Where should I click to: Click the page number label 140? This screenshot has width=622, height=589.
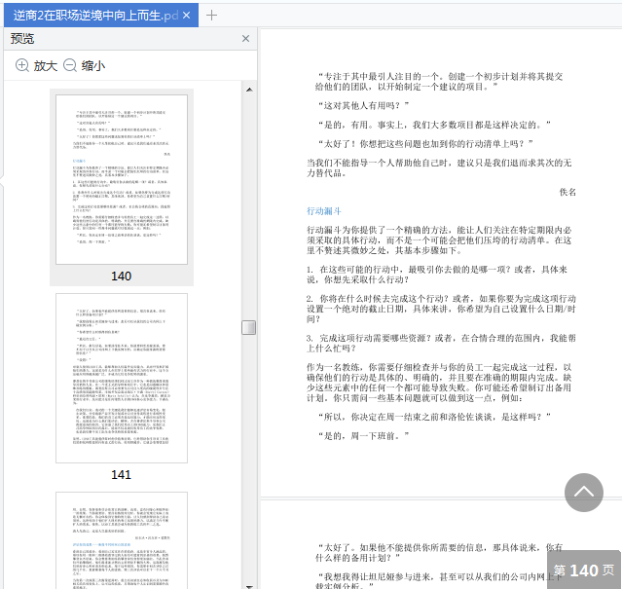click(x=121, y=276)
